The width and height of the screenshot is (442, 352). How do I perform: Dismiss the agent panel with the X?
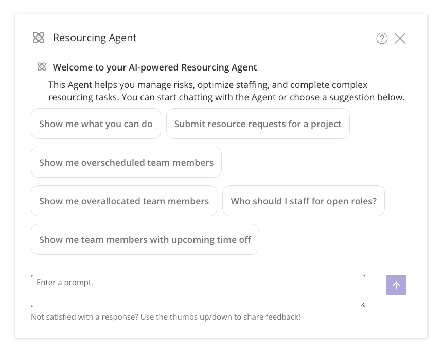click(400, 38)
